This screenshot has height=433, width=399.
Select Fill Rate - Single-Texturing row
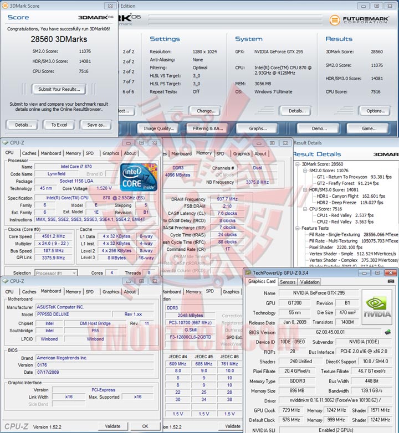coord(354,234)
